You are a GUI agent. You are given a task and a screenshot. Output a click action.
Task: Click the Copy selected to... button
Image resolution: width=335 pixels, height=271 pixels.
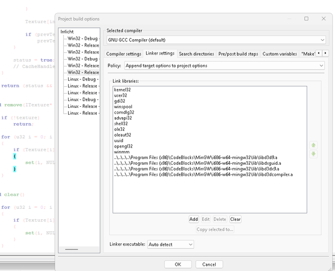[215, 229]
